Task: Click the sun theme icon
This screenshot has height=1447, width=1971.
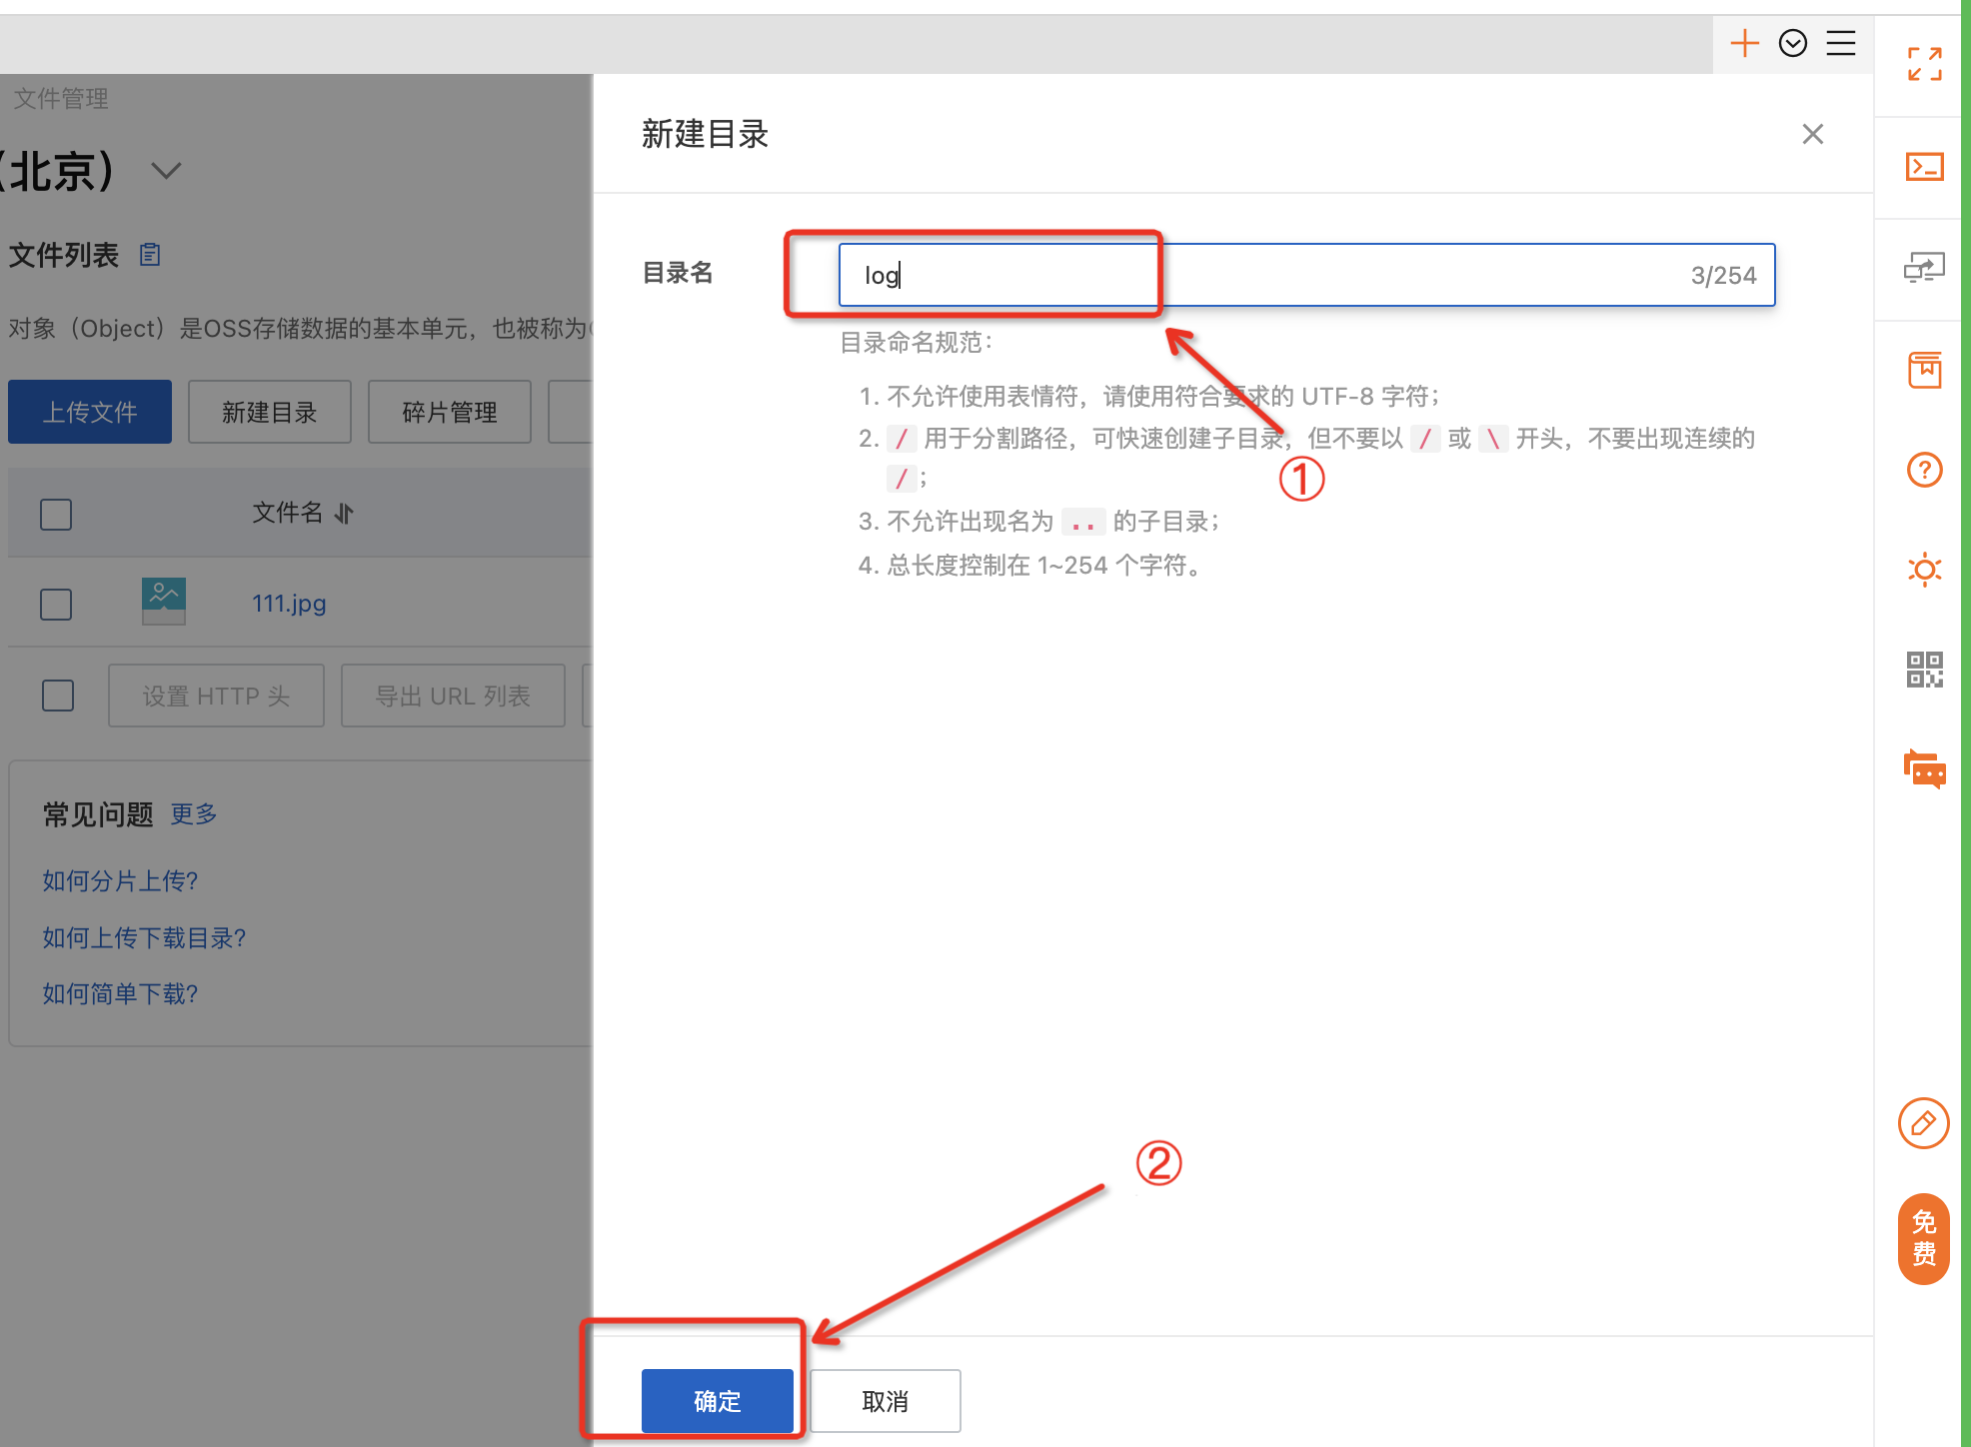Action: (1924, 570)
